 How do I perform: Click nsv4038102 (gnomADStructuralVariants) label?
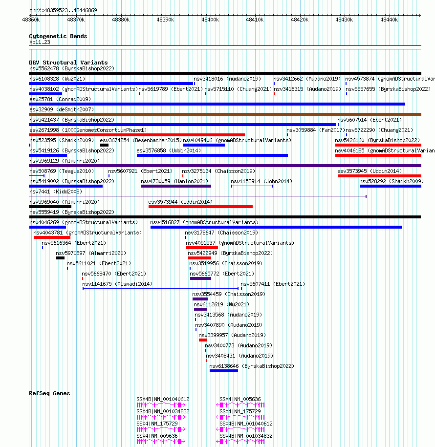click(84, 89)
